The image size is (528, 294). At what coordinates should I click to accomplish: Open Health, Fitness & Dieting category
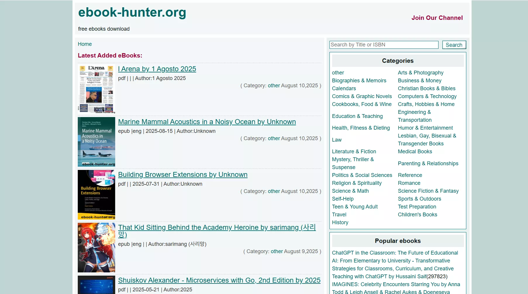tap(361, 128)
